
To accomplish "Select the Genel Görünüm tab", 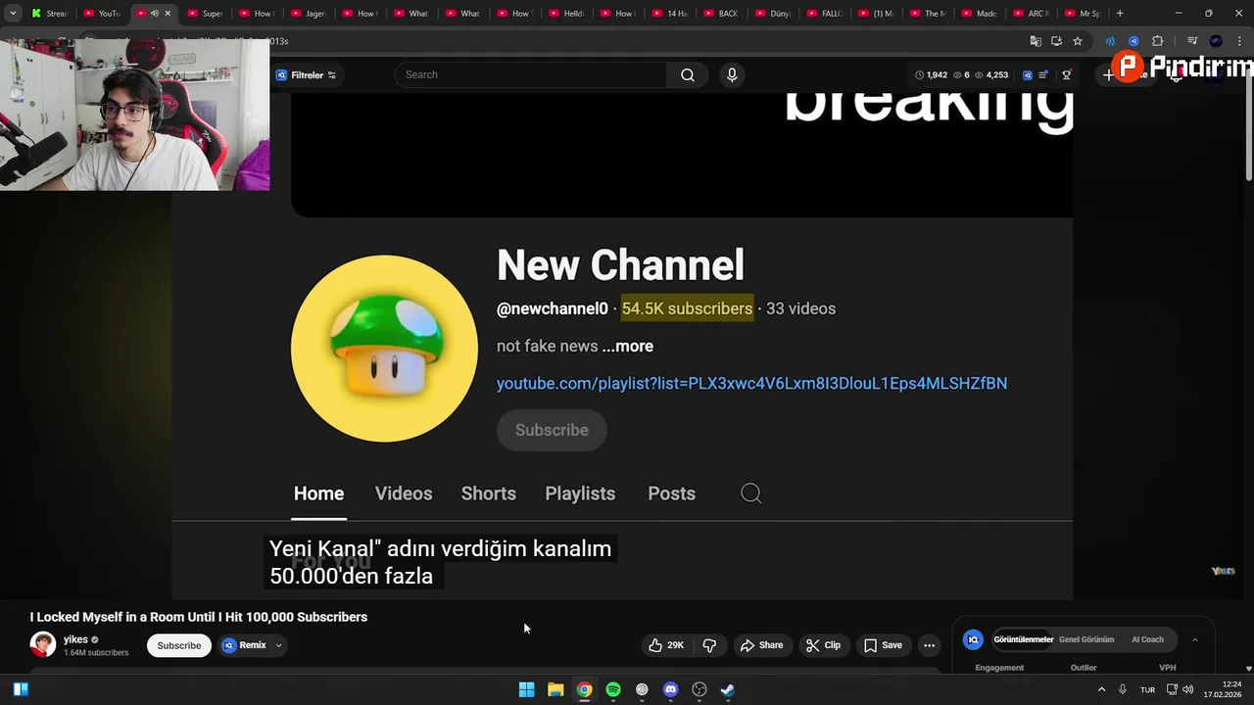I will (1086, 639).
